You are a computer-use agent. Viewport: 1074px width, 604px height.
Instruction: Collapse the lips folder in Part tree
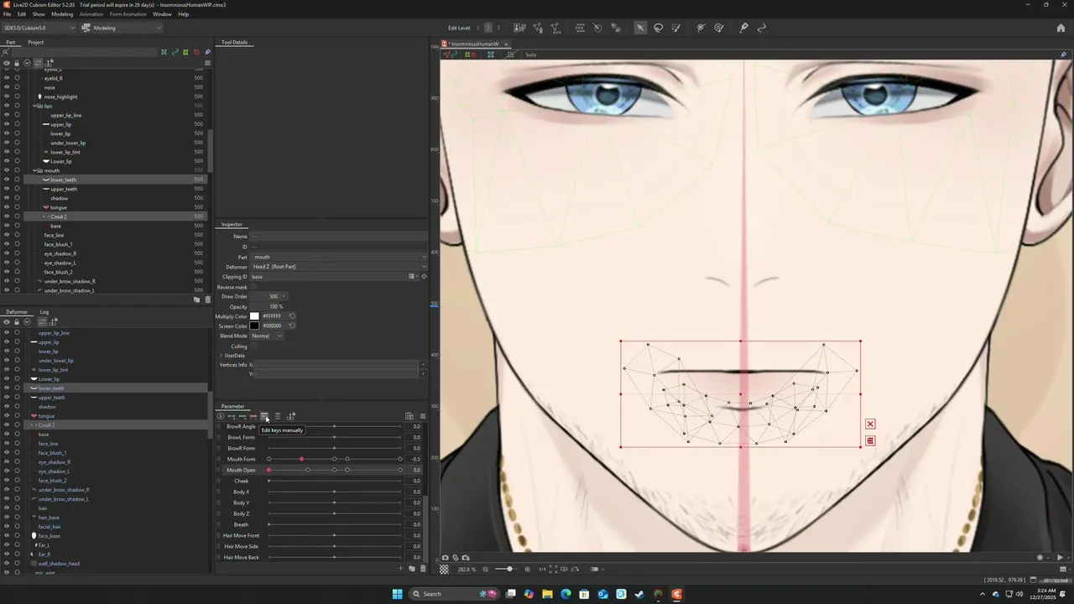coord(34,106)
